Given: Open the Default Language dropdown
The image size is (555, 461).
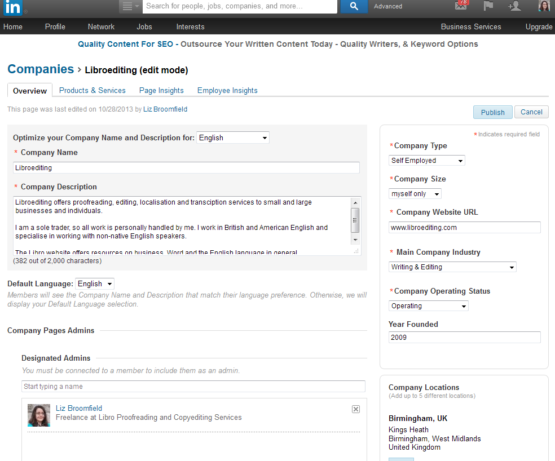Looking at the screenshot, I should [x=95, y=284].
